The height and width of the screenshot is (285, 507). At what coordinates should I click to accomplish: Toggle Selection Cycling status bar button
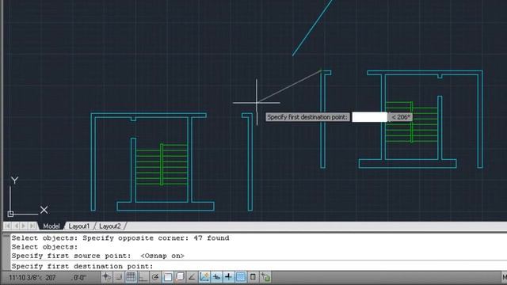[265, 277]
